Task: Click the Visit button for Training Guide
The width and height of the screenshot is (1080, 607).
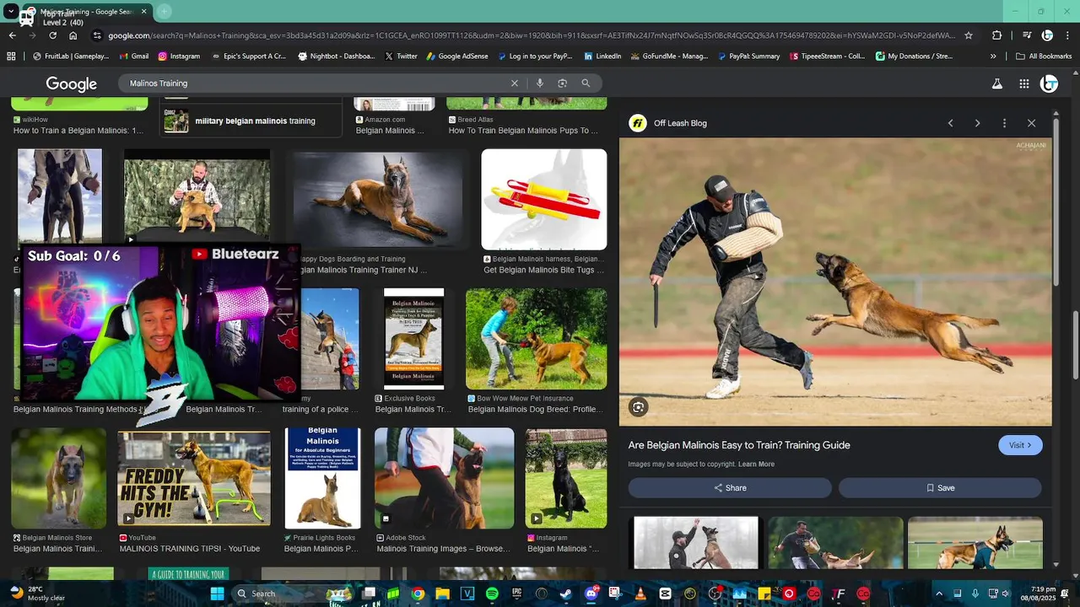Action: click(x=1020, y=445)
